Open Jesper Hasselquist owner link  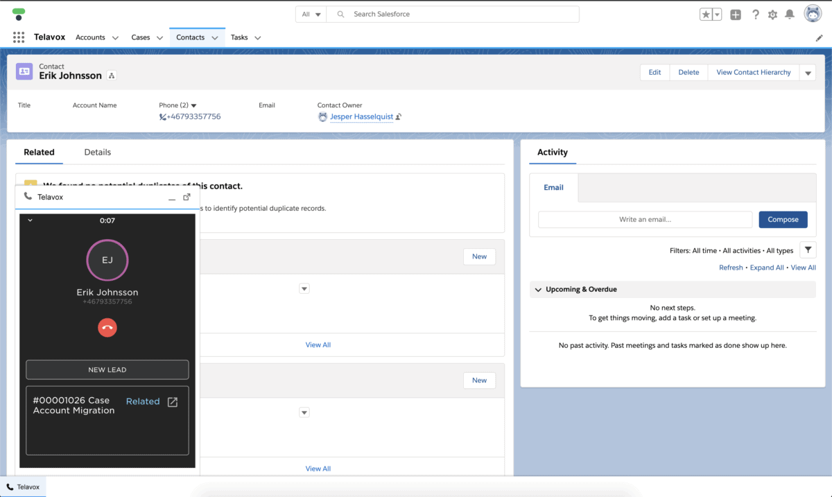[361, 117]
